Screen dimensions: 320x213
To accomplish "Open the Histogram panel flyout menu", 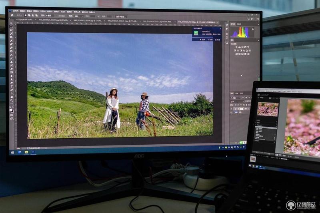I will (x=258, y=24).
